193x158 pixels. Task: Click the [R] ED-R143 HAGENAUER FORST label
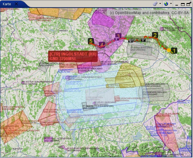click(85, 78)
